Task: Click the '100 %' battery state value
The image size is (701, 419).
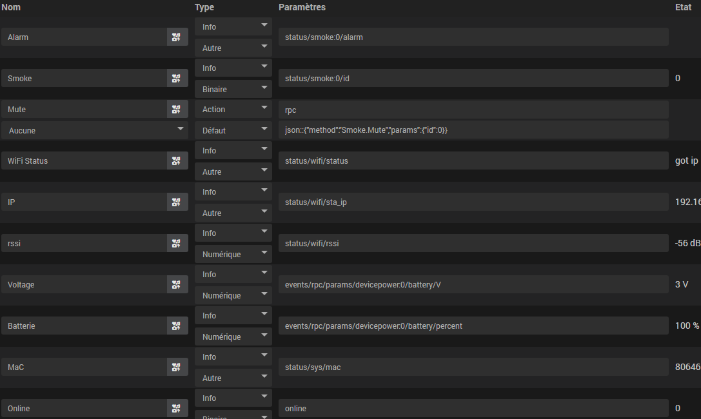Action: click(687, 326)
